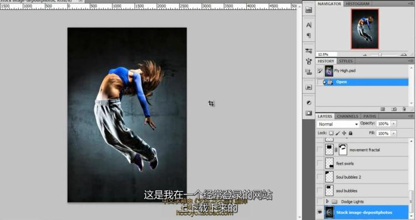Expand the Dodge Lights group
Viewport: 416px width, 220px height.
(x=327, y=202)
